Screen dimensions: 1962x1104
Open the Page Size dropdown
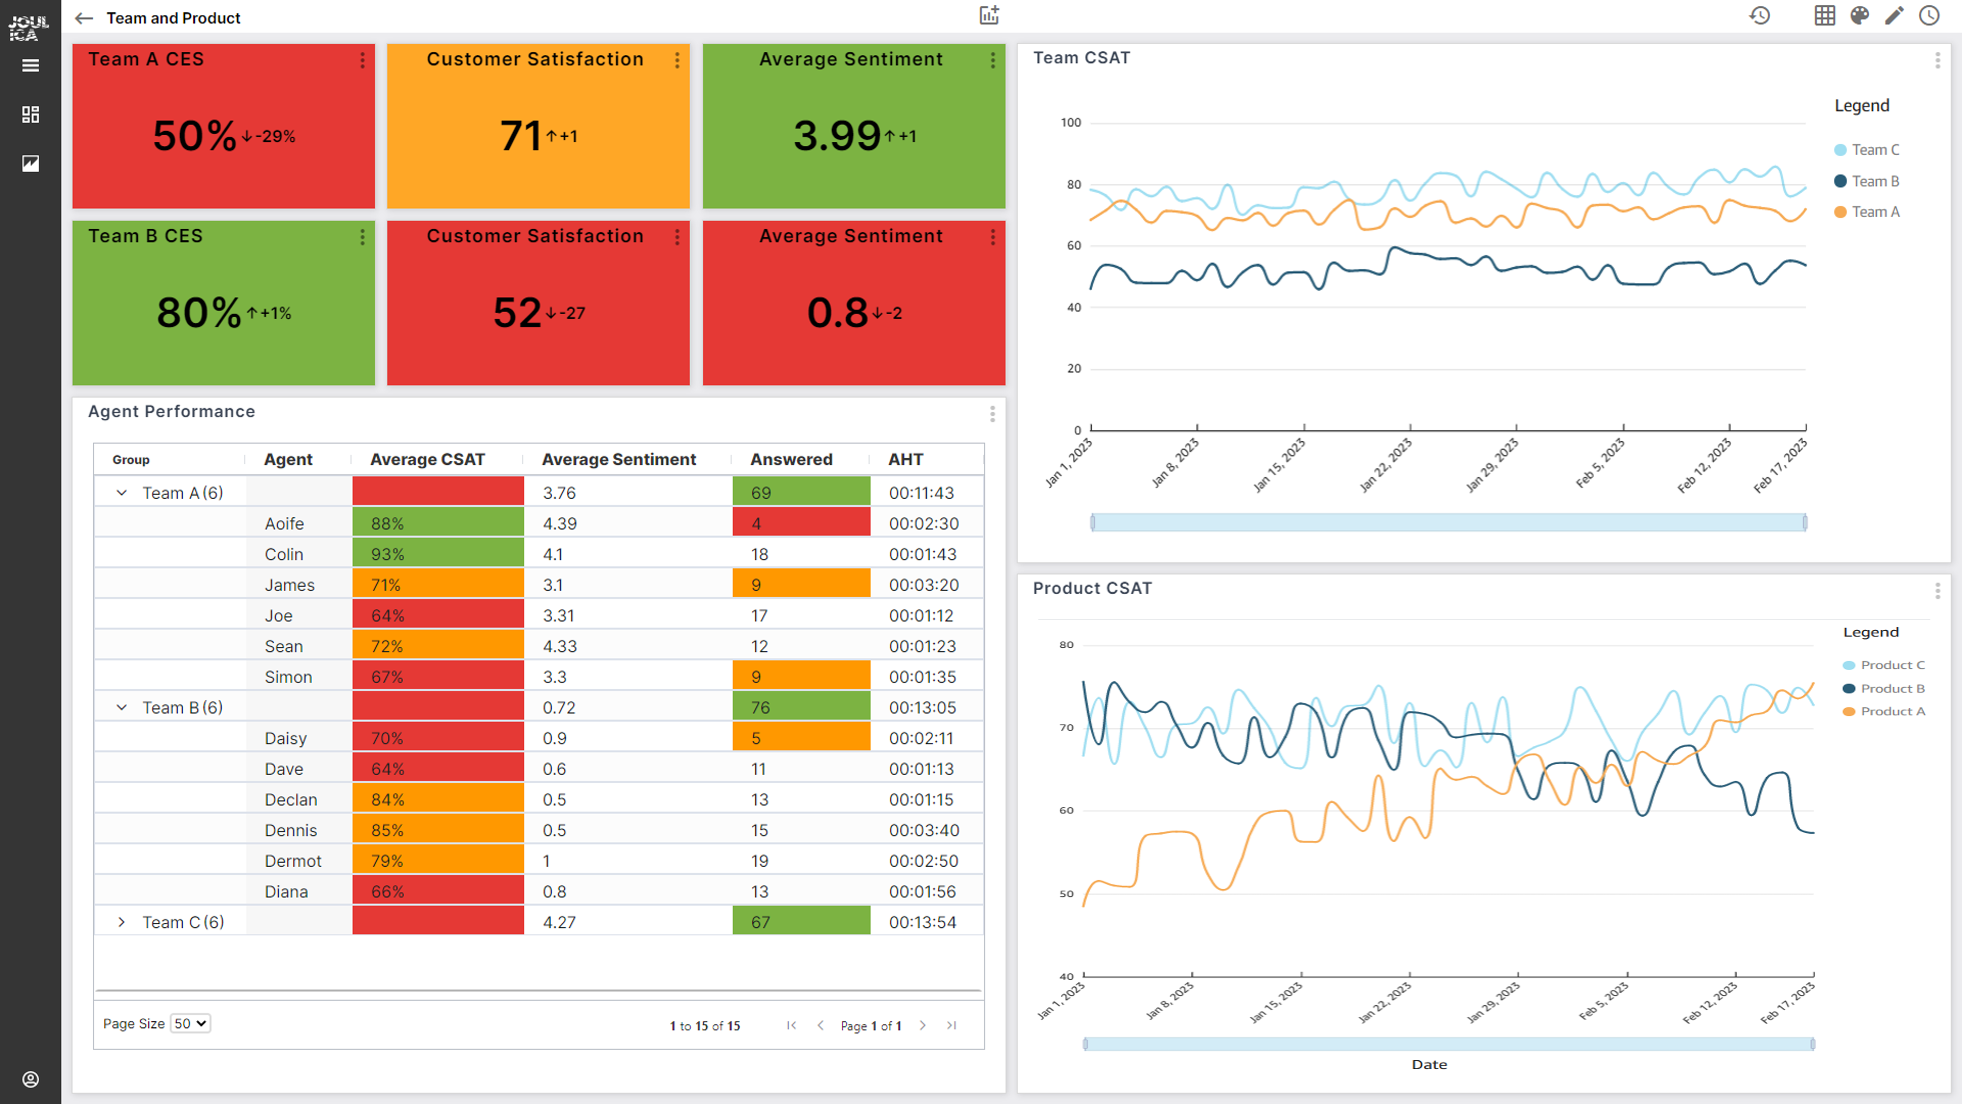(190, 1023)
